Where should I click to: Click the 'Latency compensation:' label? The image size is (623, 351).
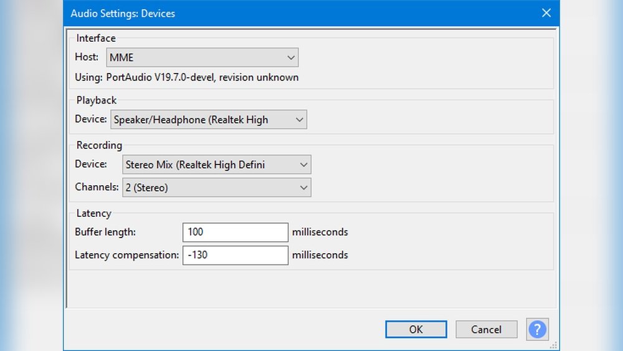pyautogui.click(x=126, y=255)
